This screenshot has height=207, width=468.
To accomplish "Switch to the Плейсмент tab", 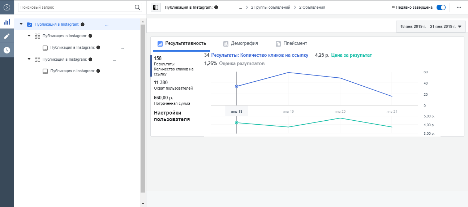I will coord(291,43).
